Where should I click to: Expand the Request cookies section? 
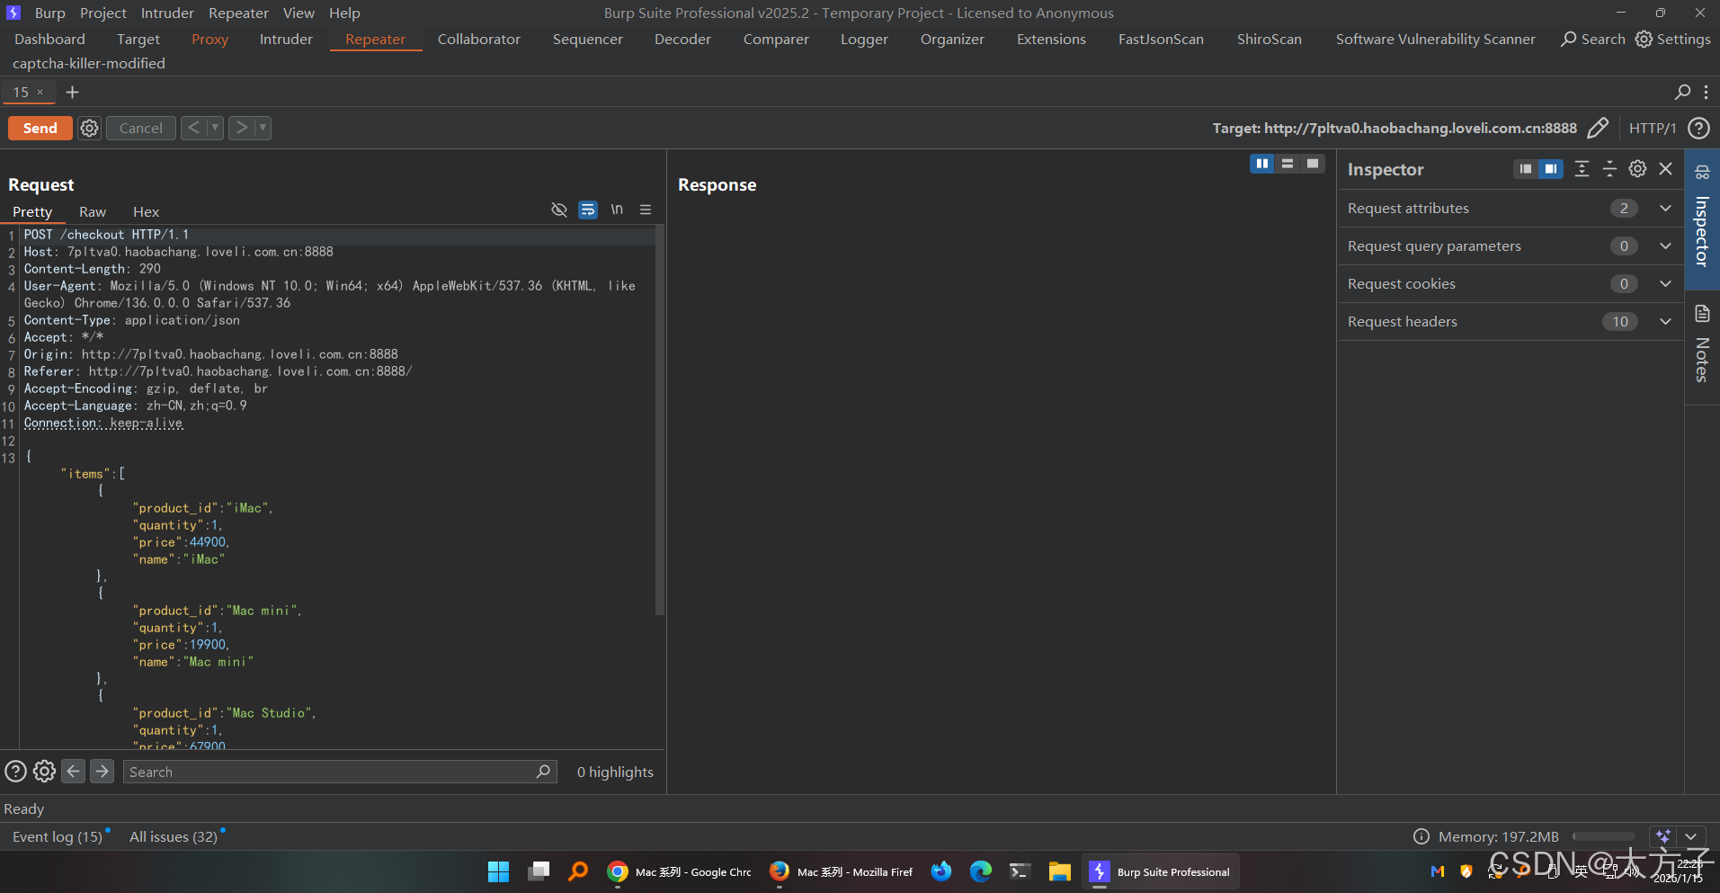[x=1510, y=283]
